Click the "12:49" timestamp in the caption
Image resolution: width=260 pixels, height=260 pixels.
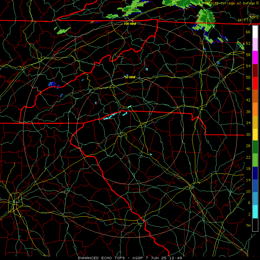[176, 258]
